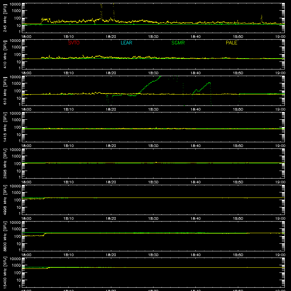
Task: Click the yellow burst spike near 18:56 on 245 MHz
Action: [x=262, y=19]
